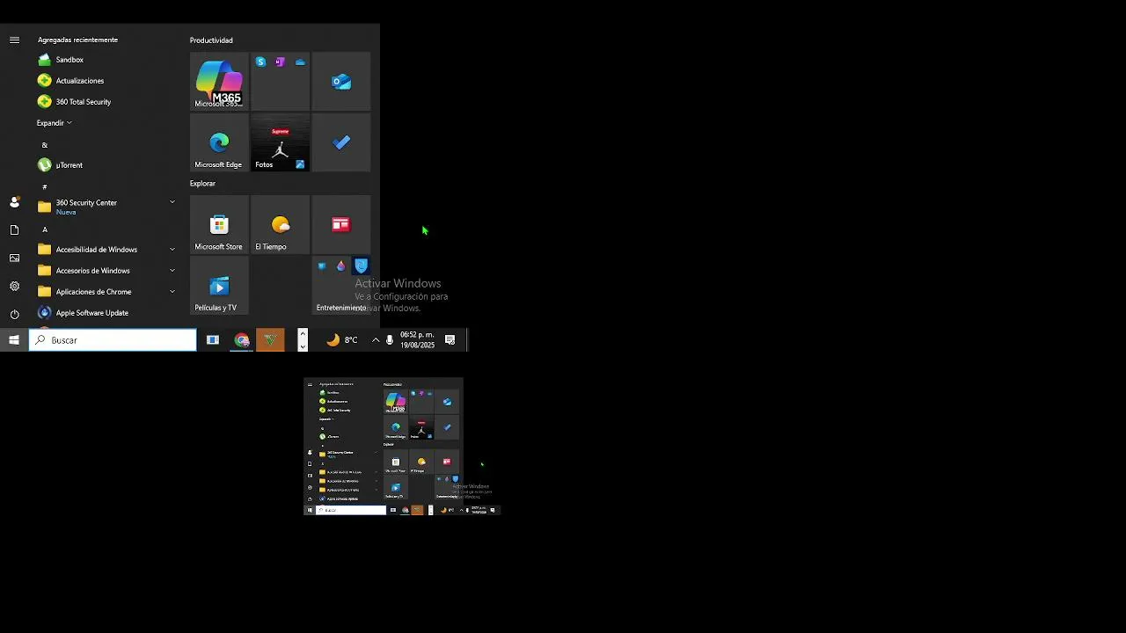Open the To Do checkmark tile
Viewport: 1126px width, 633px height.
[341, 142]
